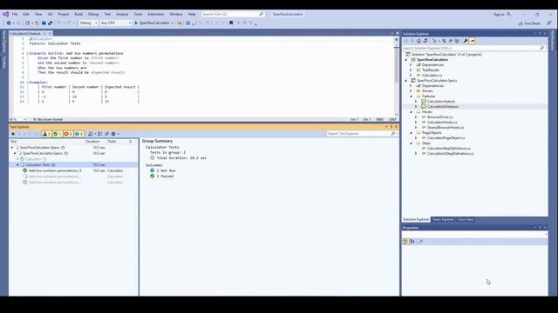Expand the Calculator (2) test group
Screen dimensions: 558x313
17,159
